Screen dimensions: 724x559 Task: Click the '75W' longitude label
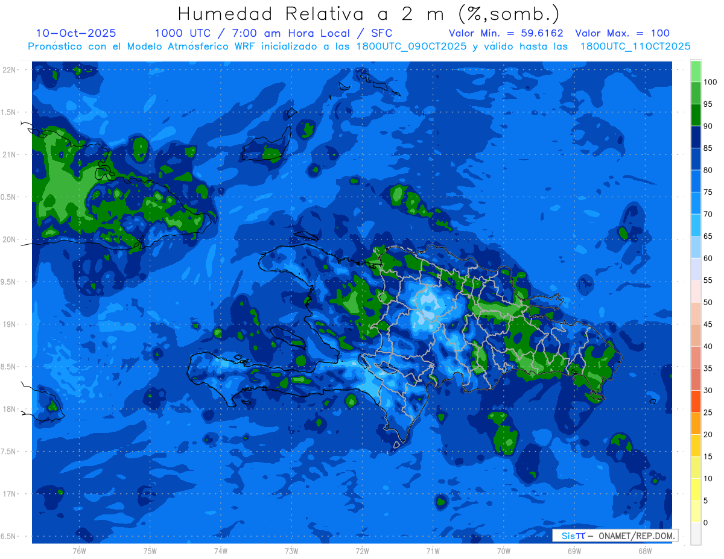coord(150,551)
